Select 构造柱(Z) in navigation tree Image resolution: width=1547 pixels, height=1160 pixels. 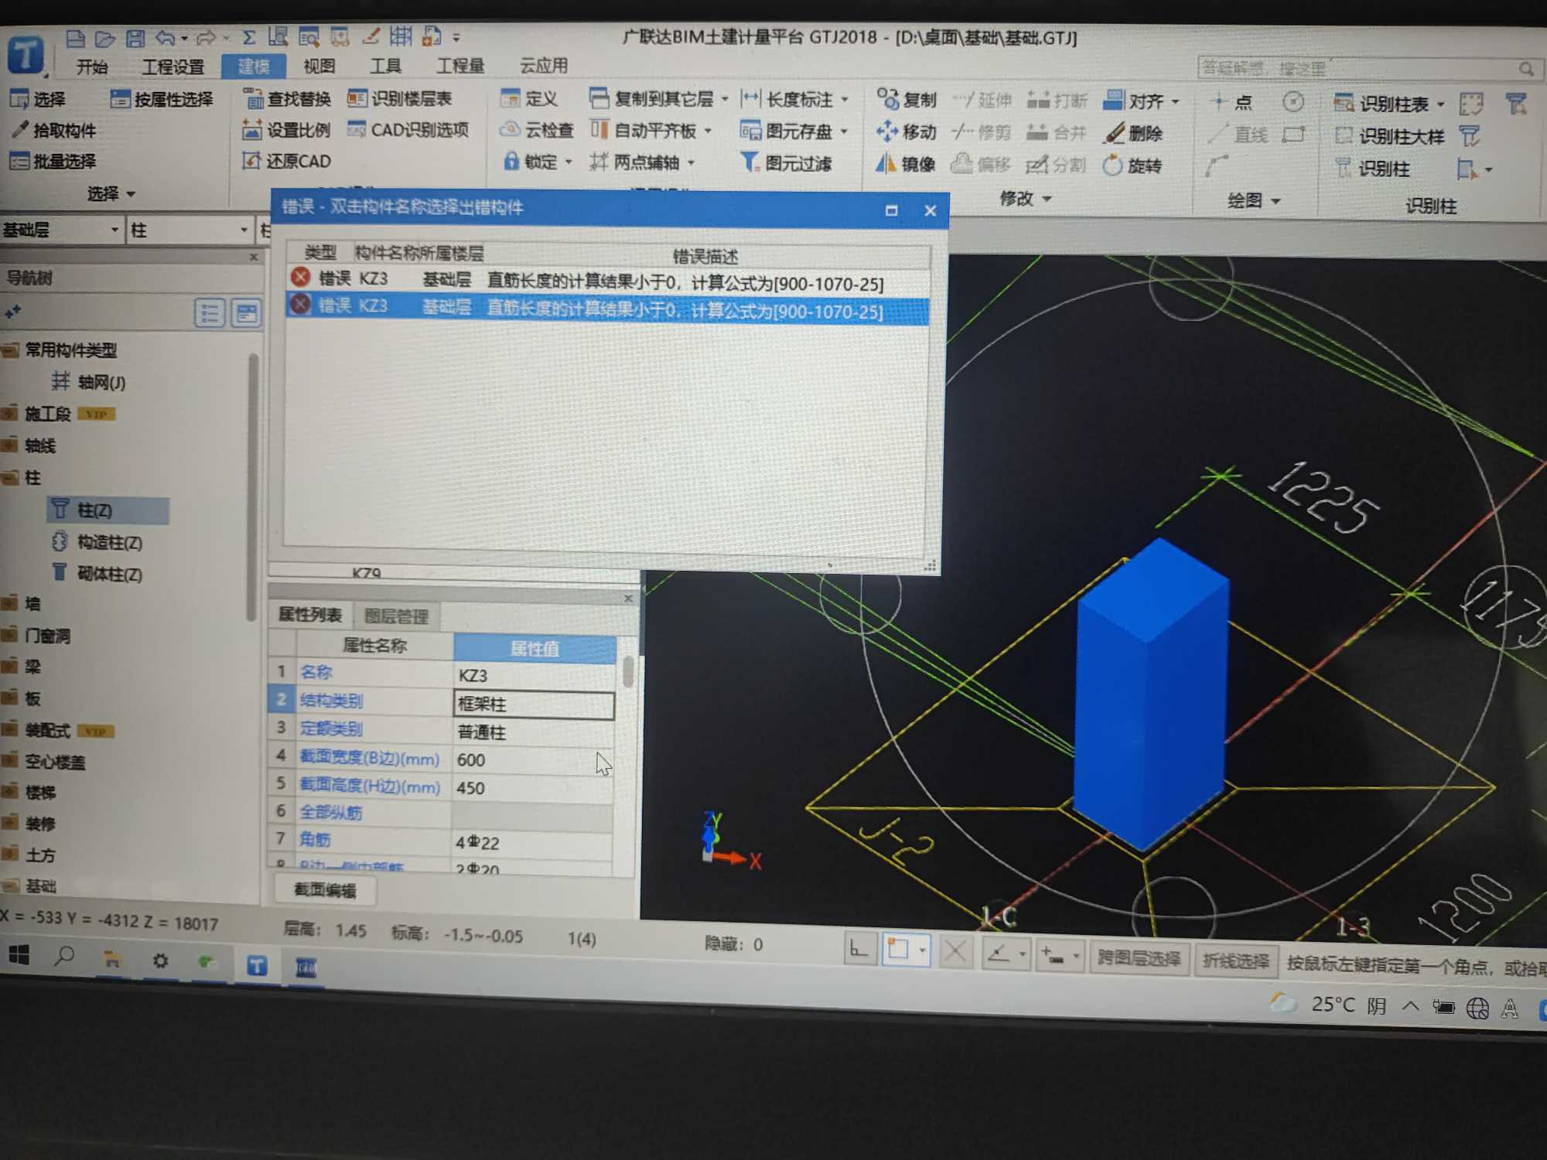(97, 542)
